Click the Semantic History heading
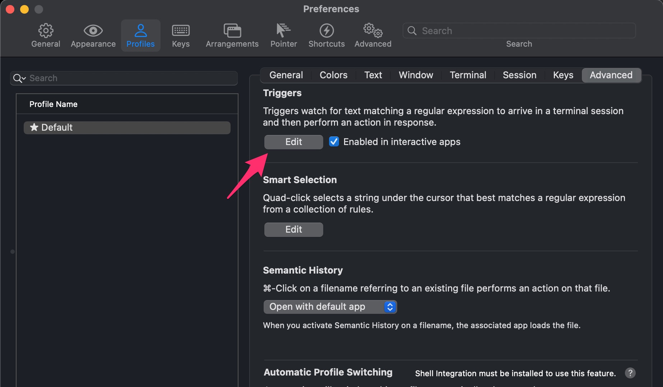This screenshot has width=663, height=387. click(303, 270)
